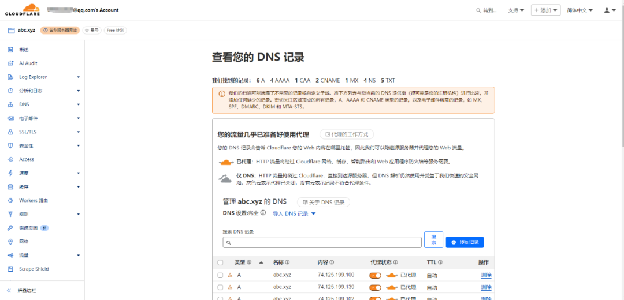Viewport: 624px width, 300px height.
Task: Check the 74.125.199.100 record checkbox
Action: 220,275
